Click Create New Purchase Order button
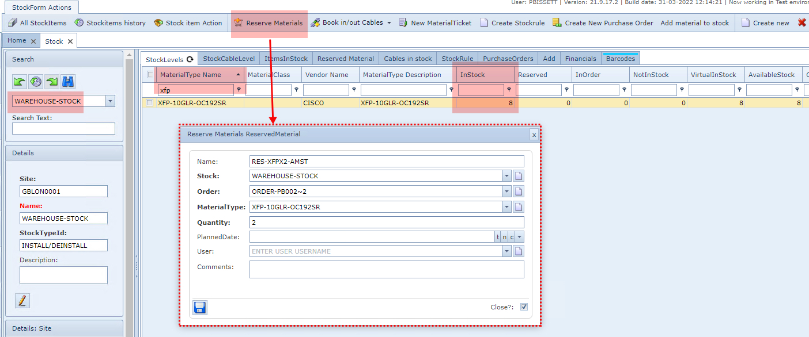The width and height of the screenshot is (809, 337). (603, 23)
